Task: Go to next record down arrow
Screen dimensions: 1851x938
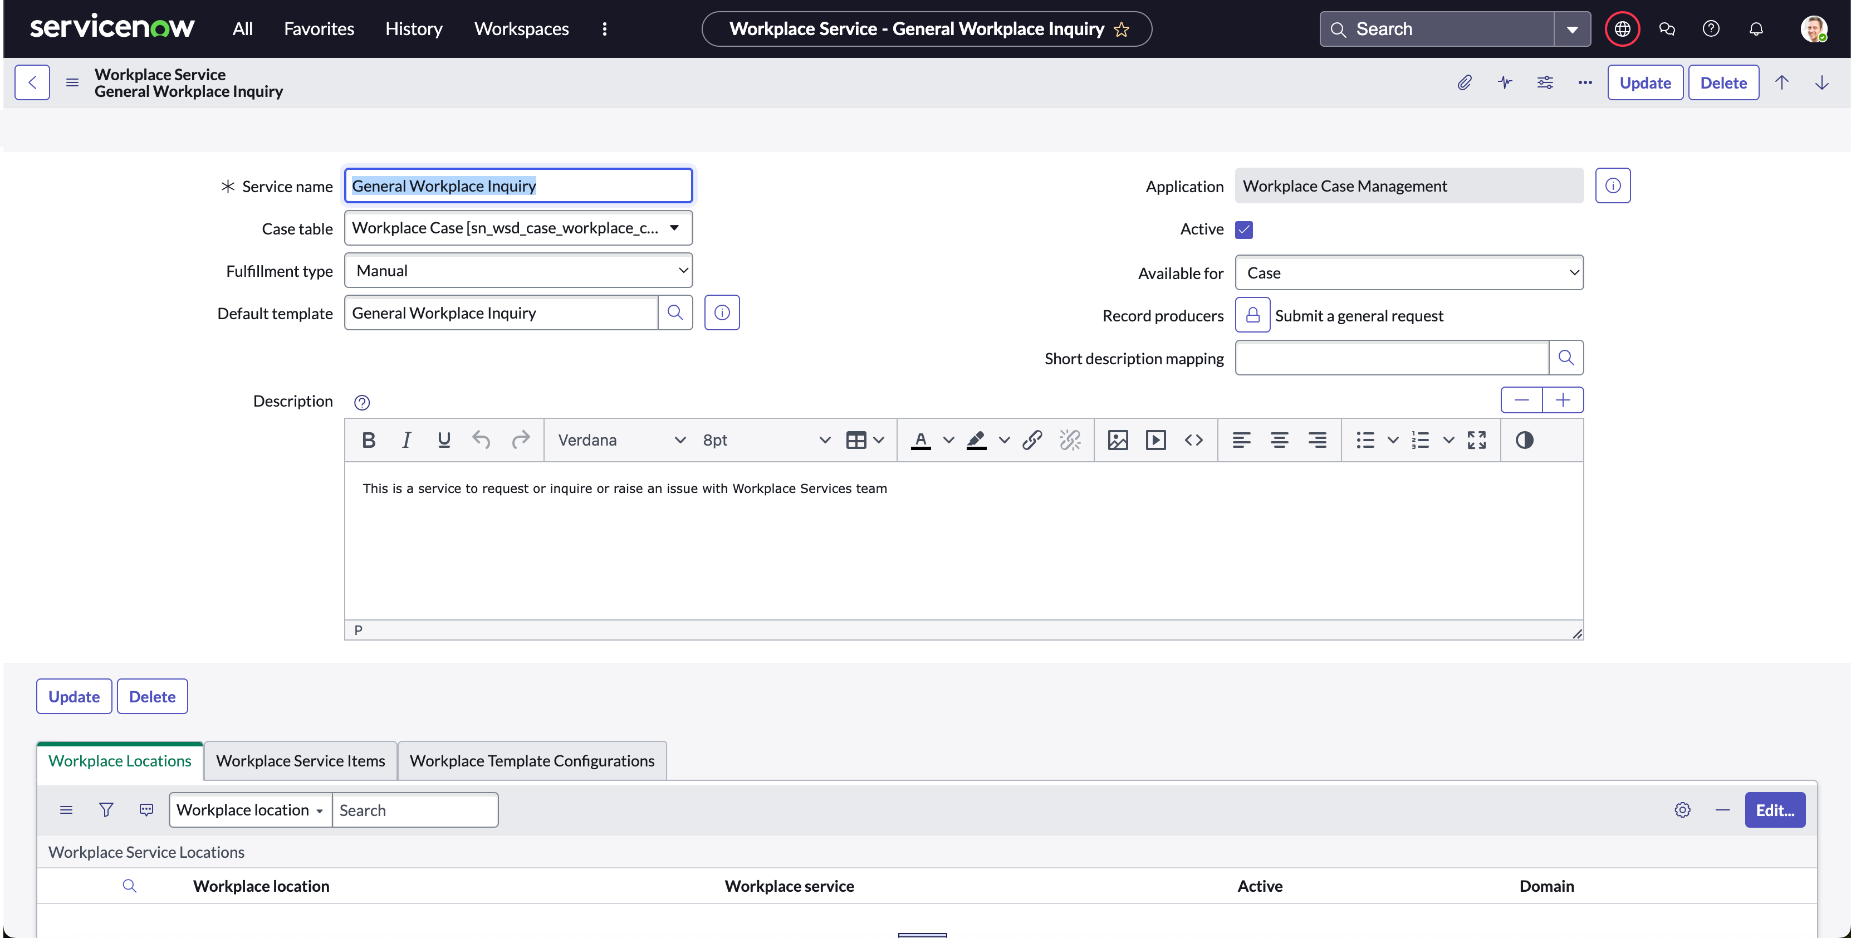Action: (x=1821, y=82)
